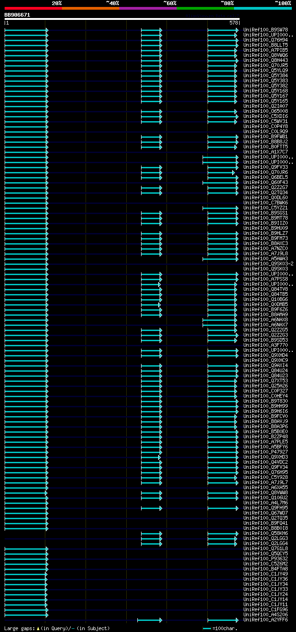296x632 pixels.
Task: Click the orange ~40% legend color segment
Action: tap(91, 8)
